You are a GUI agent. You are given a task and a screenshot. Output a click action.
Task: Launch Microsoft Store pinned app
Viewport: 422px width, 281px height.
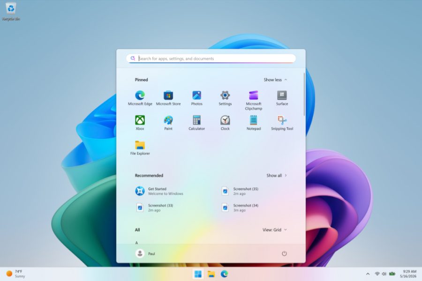168,98
